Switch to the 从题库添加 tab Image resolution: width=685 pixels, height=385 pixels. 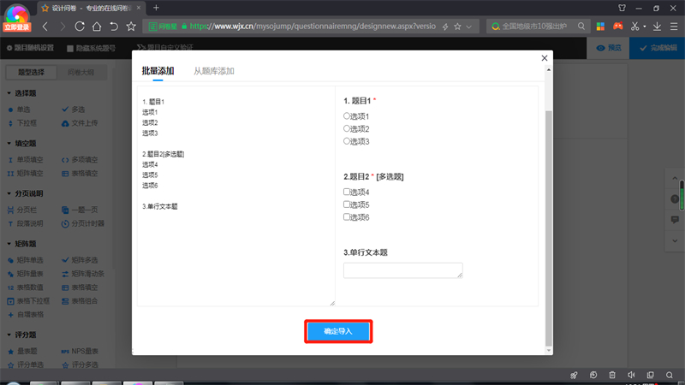(213, 71)
